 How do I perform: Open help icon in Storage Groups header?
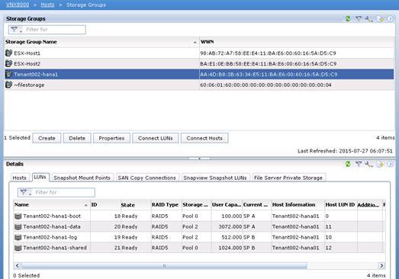pos(390,19)
